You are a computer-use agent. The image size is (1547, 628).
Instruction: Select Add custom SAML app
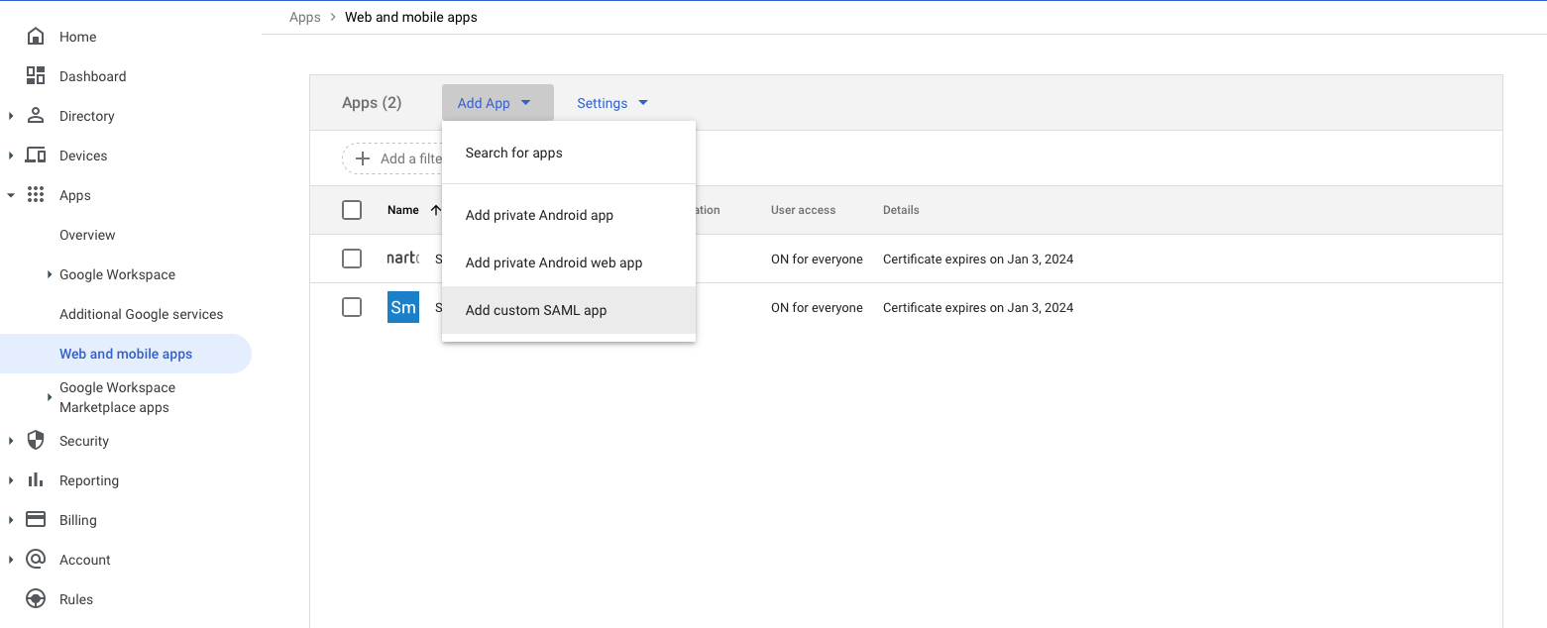(536, 310)
